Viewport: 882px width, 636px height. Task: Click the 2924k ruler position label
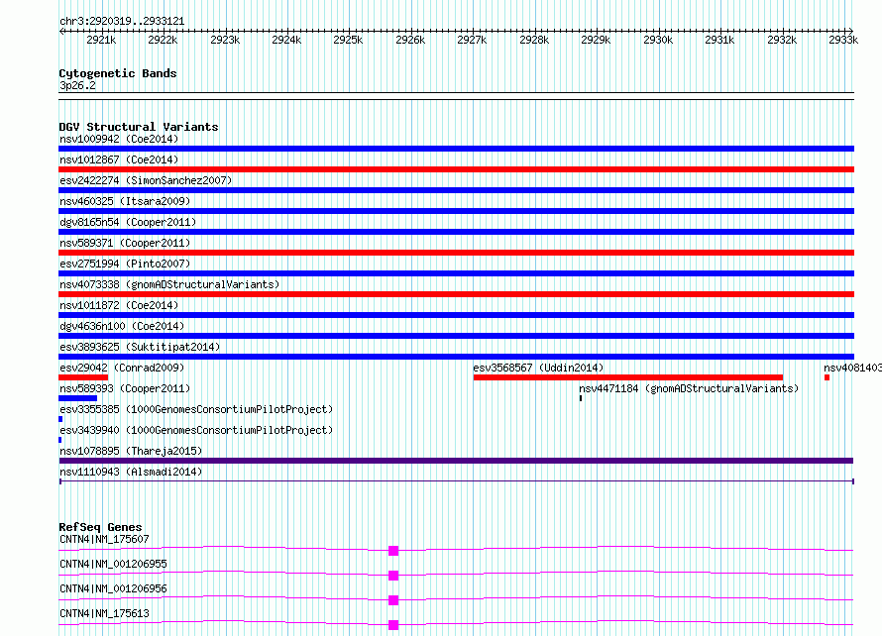286,40
